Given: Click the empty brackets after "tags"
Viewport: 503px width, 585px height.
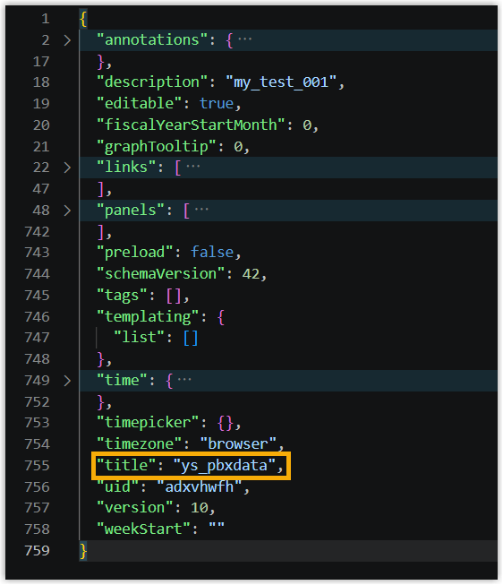Looking at the screenshot, I should coord(174,297).
